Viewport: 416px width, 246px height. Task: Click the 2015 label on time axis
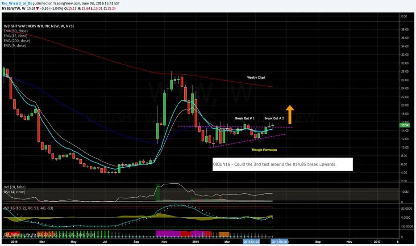(x=14, y=242)
